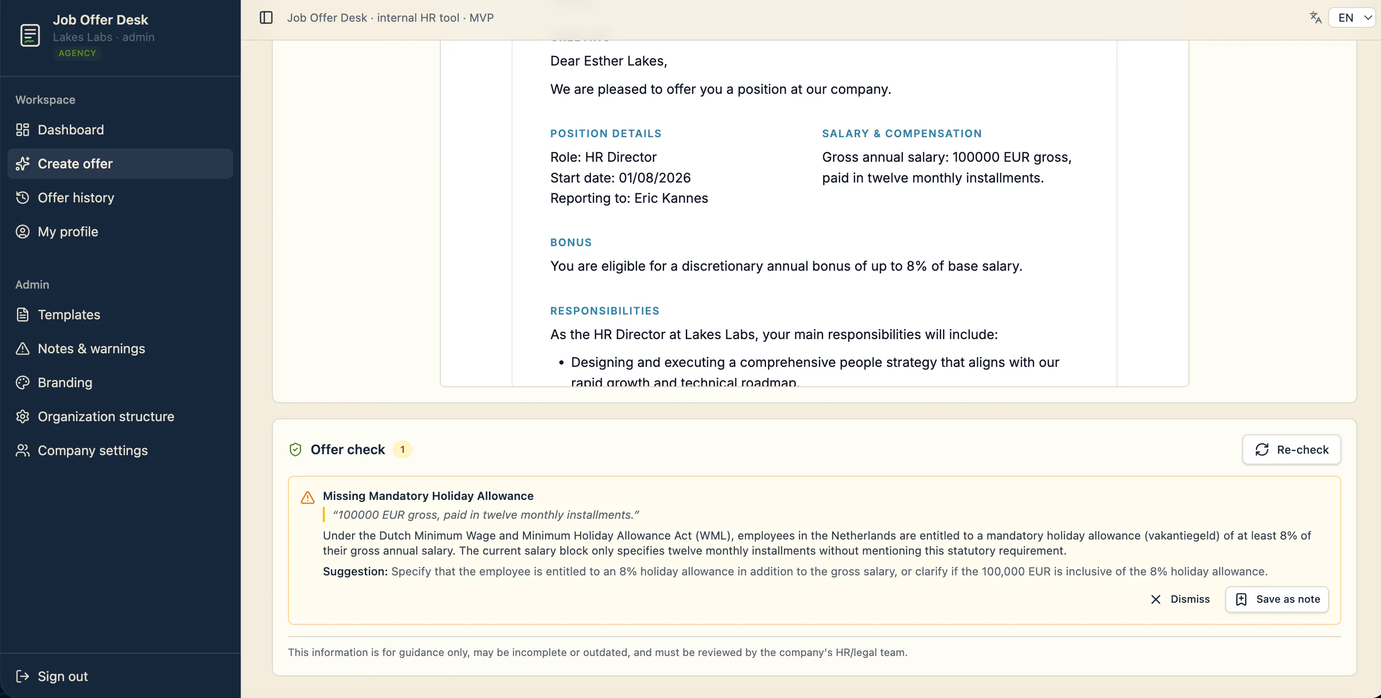Open Dashboard in the sidebar
Image resolution: width=1381 pixels, height=698 pixels.
120,130
